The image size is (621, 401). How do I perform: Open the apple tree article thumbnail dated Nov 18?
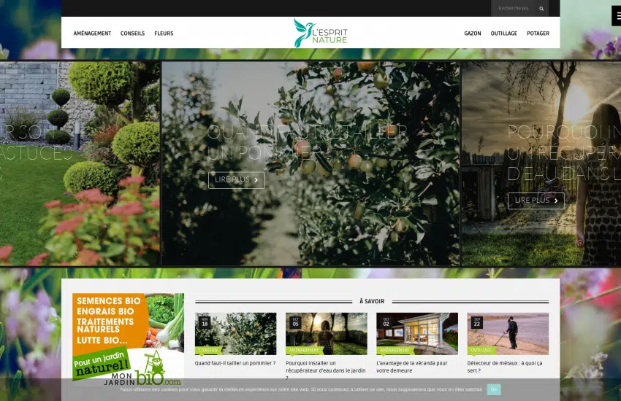(x=236, y=333)
